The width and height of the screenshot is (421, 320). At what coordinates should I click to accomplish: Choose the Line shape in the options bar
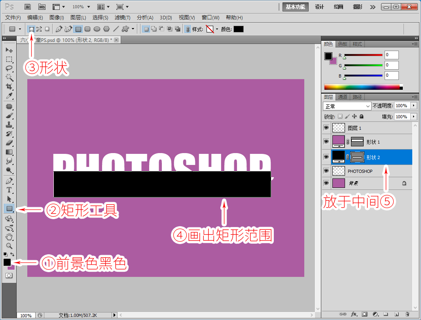point(116,29)
